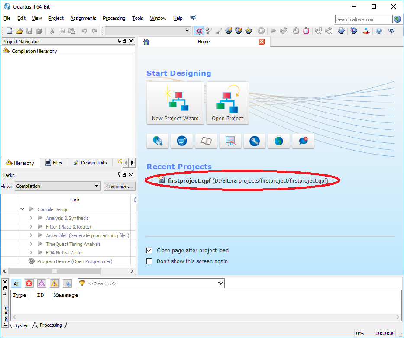Click the yellow-ringed globe icon button
The width and height of the screenshot is (404, 338).
279,141
